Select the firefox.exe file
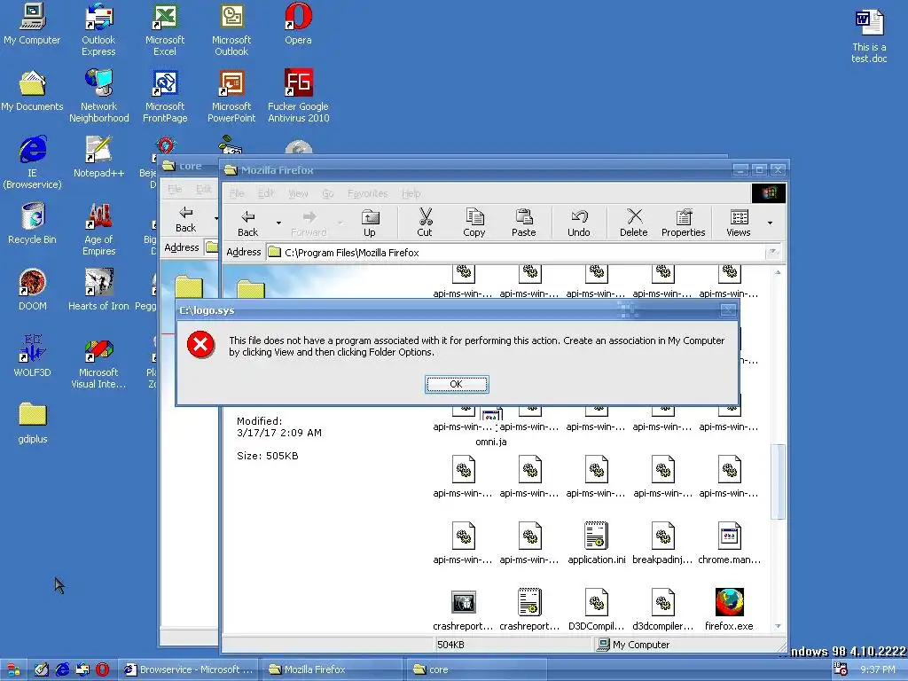The height and width of the screenshot is (681, 908). (x=729, y=609)
